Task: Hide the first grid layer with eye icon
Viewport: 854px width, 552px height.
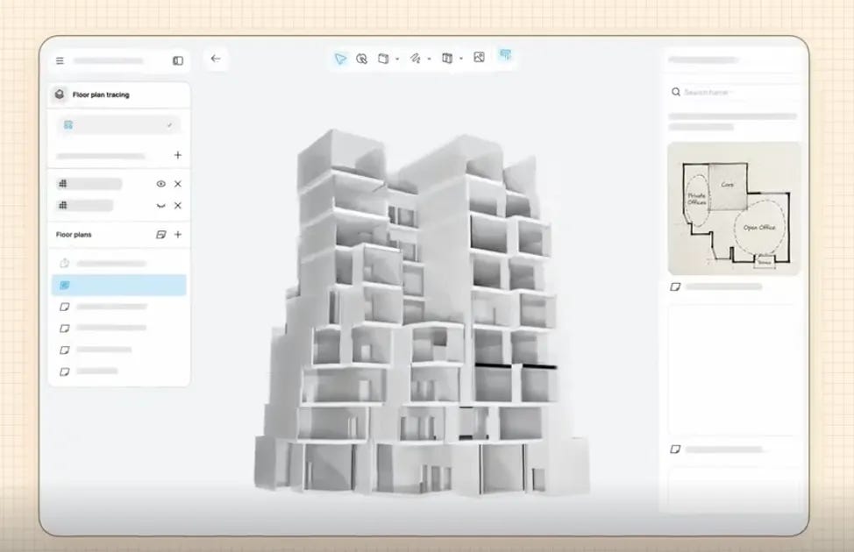Action: pyautogui.click(x=160, y=184)
